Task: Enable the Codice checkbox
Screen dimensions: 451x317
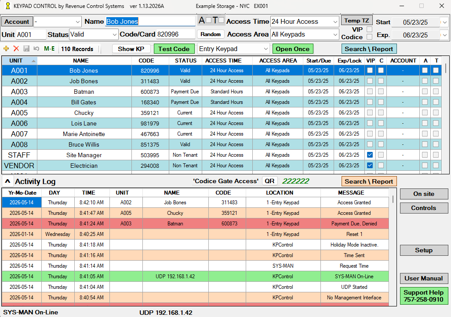Action: (x=370, y=37)
